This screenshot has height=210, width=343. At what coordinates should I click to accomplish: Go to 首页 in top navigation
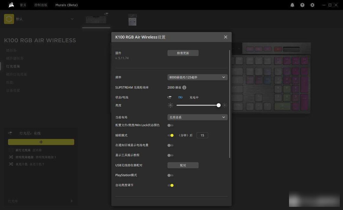[x=23, y=5]
